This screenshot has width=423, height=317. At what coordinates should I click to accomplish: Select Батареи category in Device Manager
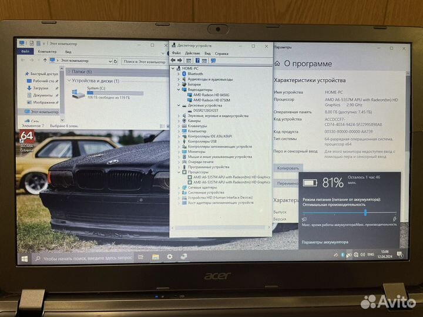194,85
